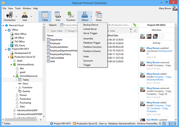Screen dimensions: 179x127
Task: Click the activity panel scroll down arrow
Action: (176, 120)
